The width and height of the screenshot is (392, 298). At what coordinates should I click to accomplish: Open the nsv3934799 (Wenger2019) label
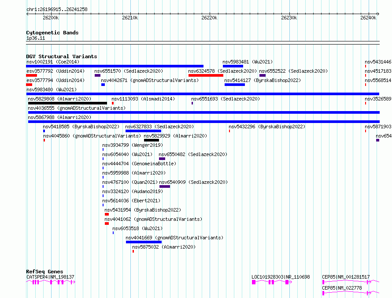pyautogui.click(x=133, y=145)
